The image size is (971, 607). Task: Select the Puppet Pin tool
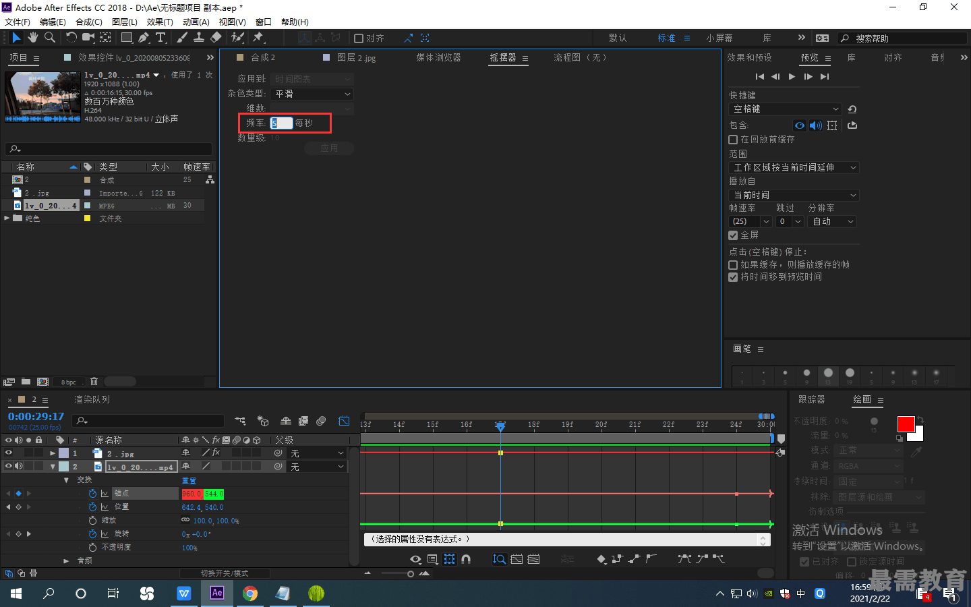(x=258, y=38)
